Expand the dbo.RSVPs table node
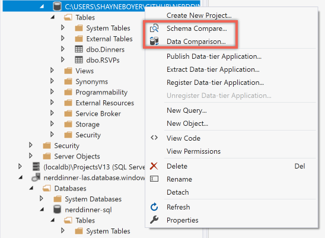This screenshot has height=238, width=325. click(63, 59)
